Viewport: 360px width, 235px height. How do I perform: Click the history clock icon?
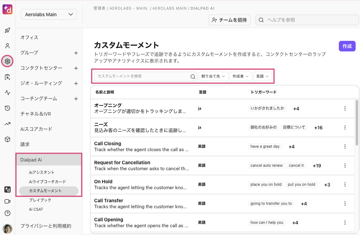tap(7, 108)
